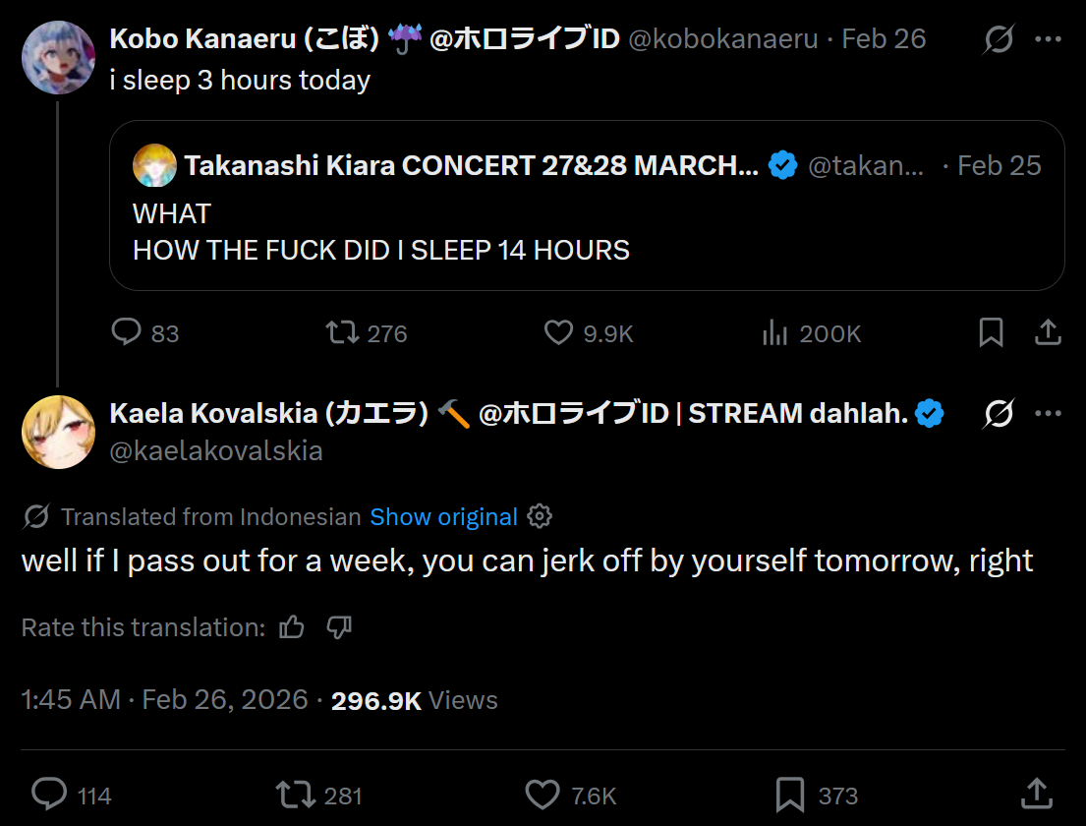
Task: Like Kobo Kanaeru's post
Action: pos(558,333)
